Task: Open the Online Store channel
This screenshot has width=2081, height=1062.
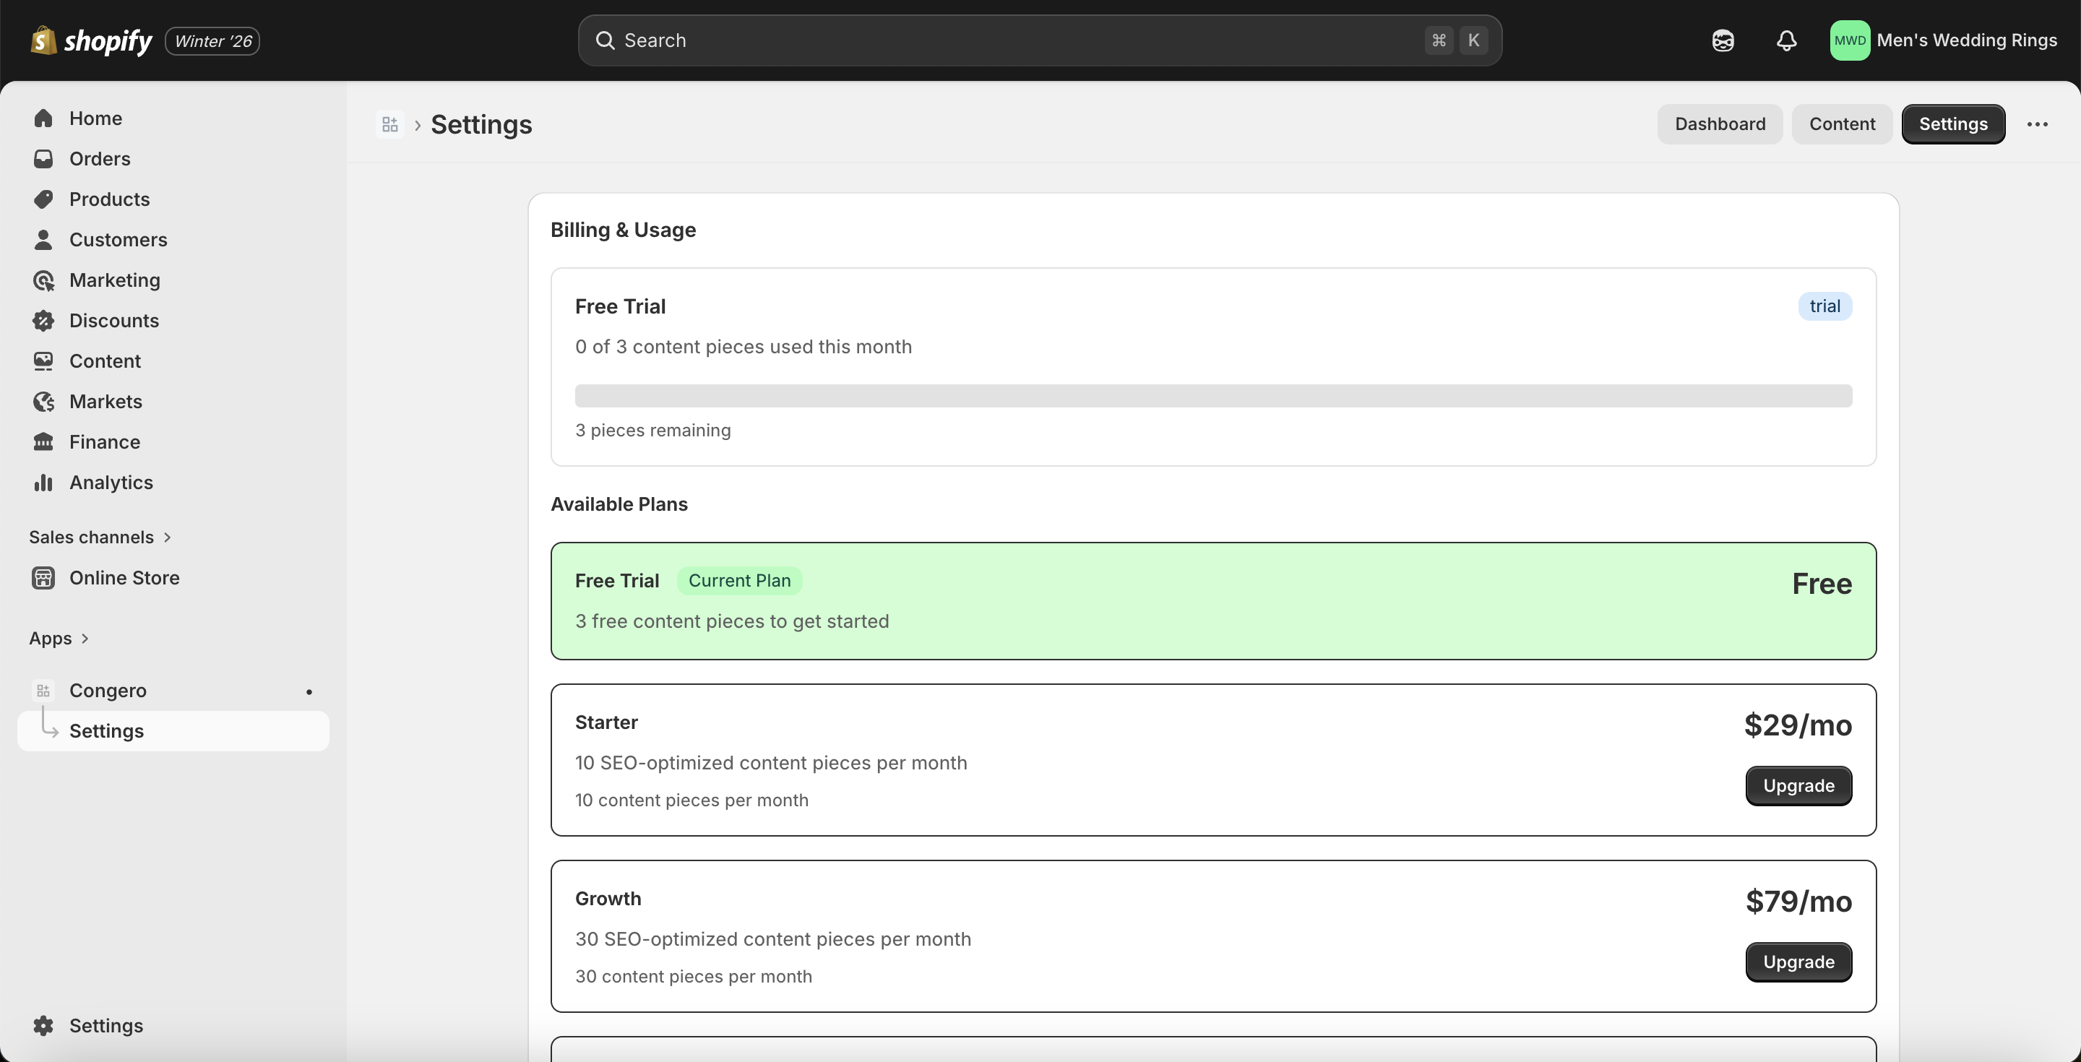Action: coord(124,577)
